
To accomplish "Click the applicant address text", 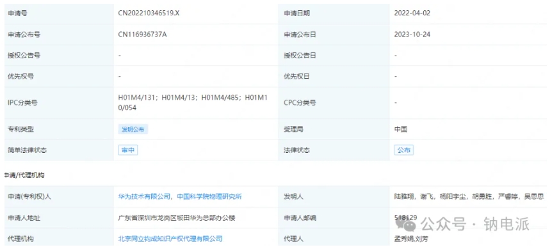I will (x=177, y=218).
